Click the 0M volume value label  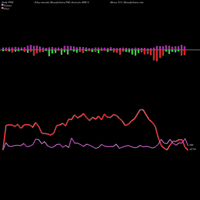pos(191,145)
